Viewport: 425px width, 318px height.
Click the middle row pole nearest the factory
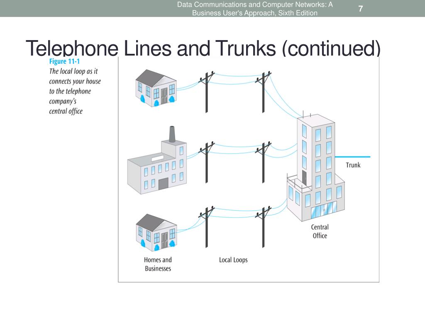tap(207, 162)
